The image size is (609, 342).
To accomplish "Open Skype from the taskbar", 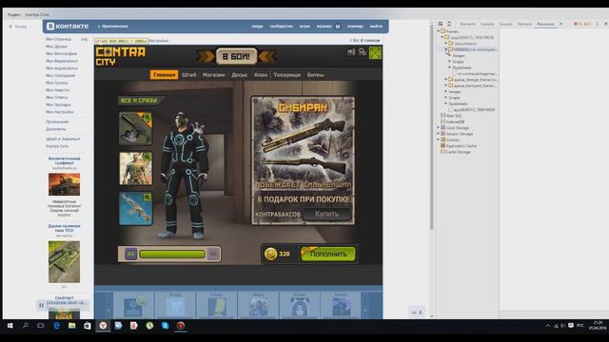I will click(x=165, y=326).
